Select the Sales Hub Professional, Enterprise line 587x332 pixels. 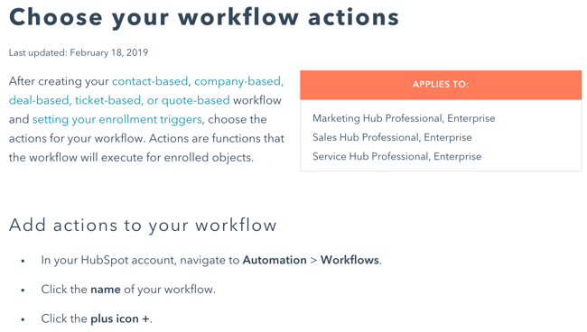392,138
